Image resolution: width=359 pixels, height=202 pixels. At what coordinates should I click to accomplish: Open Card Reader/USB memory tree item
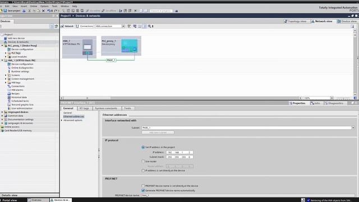(18, 131)
